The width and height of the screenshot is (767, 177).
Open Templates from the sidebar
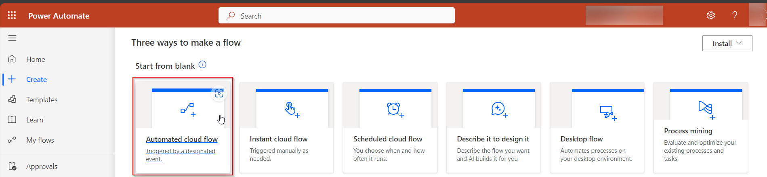[42, 100]
